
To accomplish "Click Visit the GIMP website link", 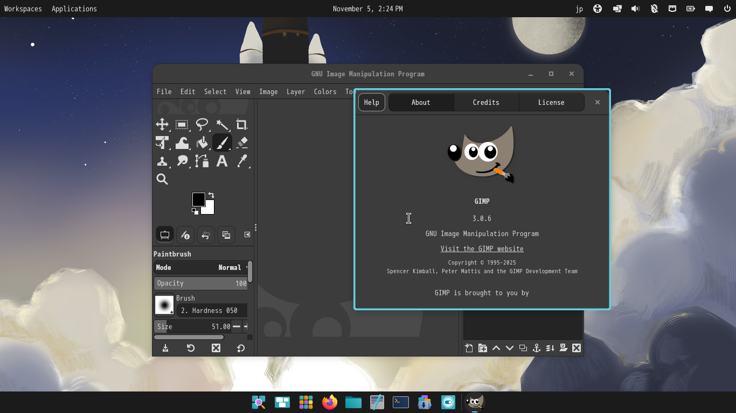I will point(482,248).
